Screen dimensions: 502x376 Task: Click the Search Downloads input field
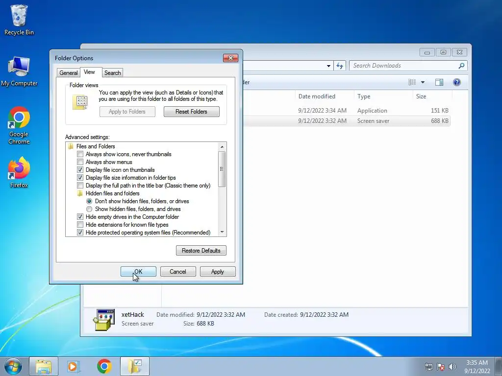404,66
